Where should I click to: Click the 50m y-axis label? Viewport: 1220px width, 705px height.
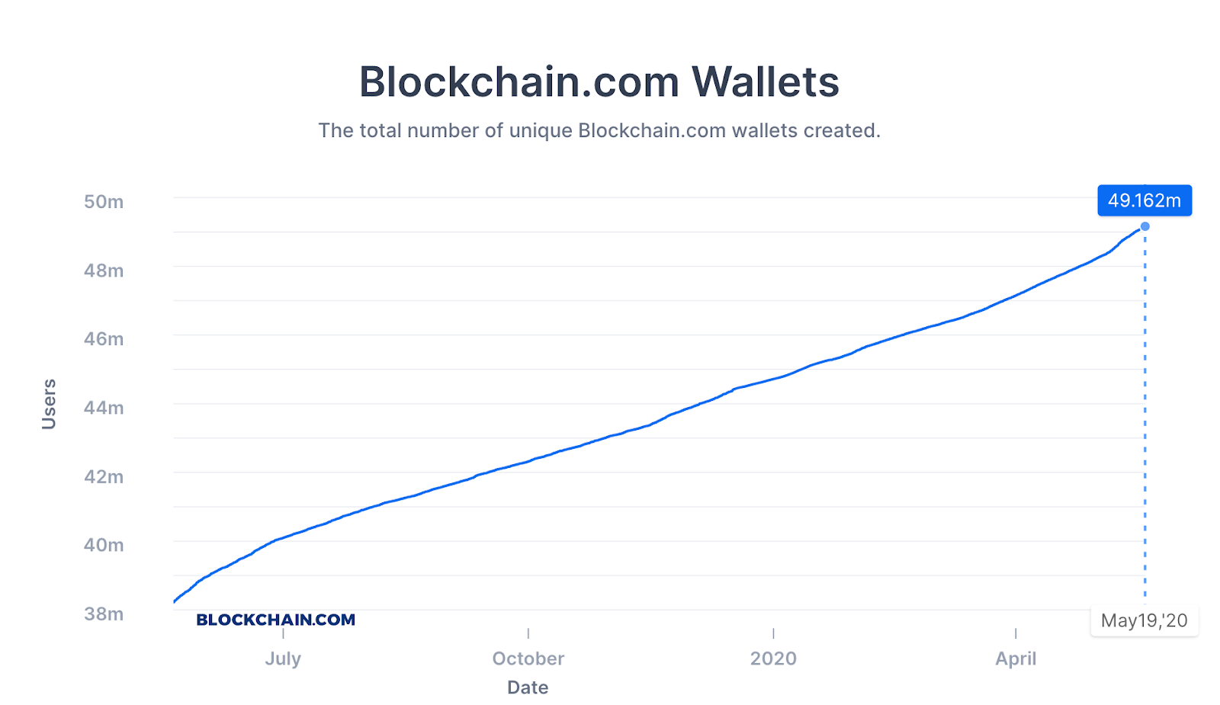point(104,202)
